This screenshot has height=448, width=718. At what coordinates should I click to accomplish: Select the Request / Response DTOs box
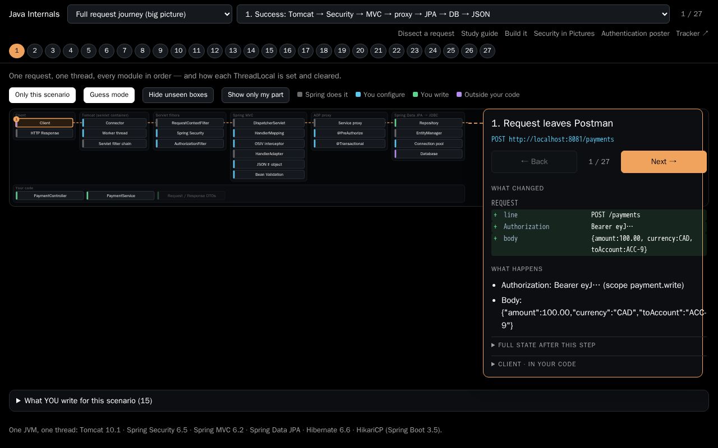point(191,195)
